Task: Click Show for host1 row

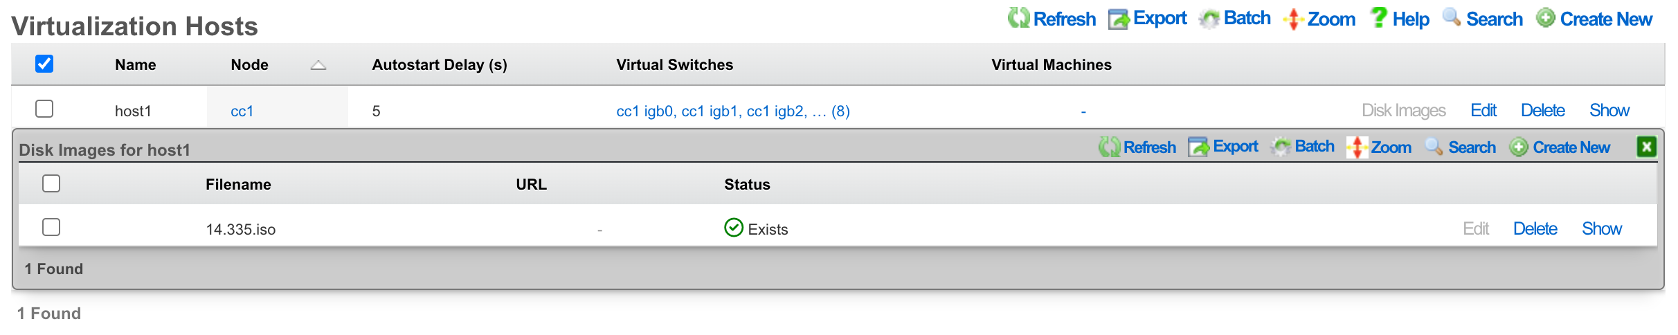Action: click(x=1609, y=110)
